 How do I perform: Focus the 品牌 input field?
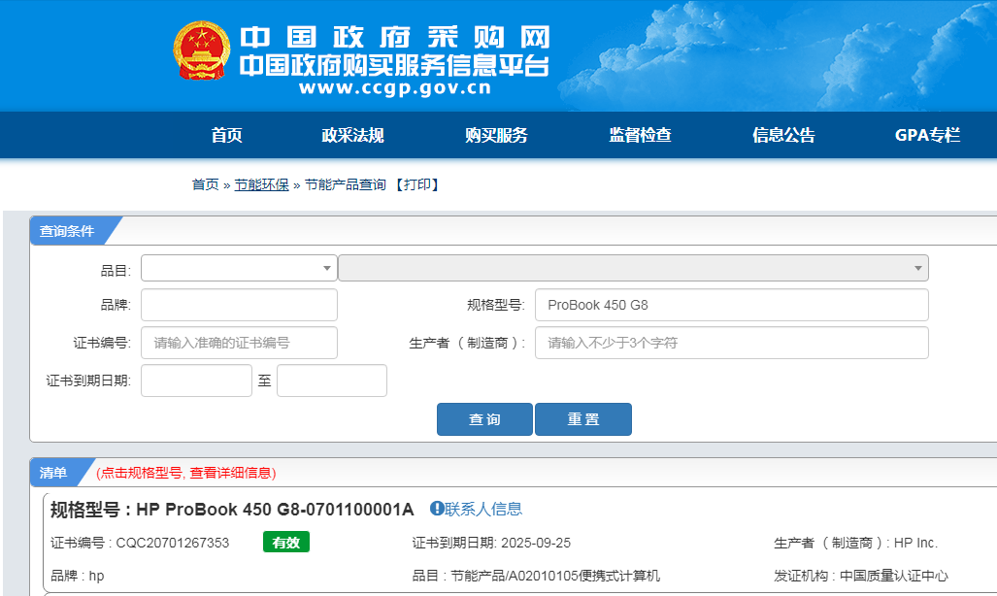click(x=239, y=305)
